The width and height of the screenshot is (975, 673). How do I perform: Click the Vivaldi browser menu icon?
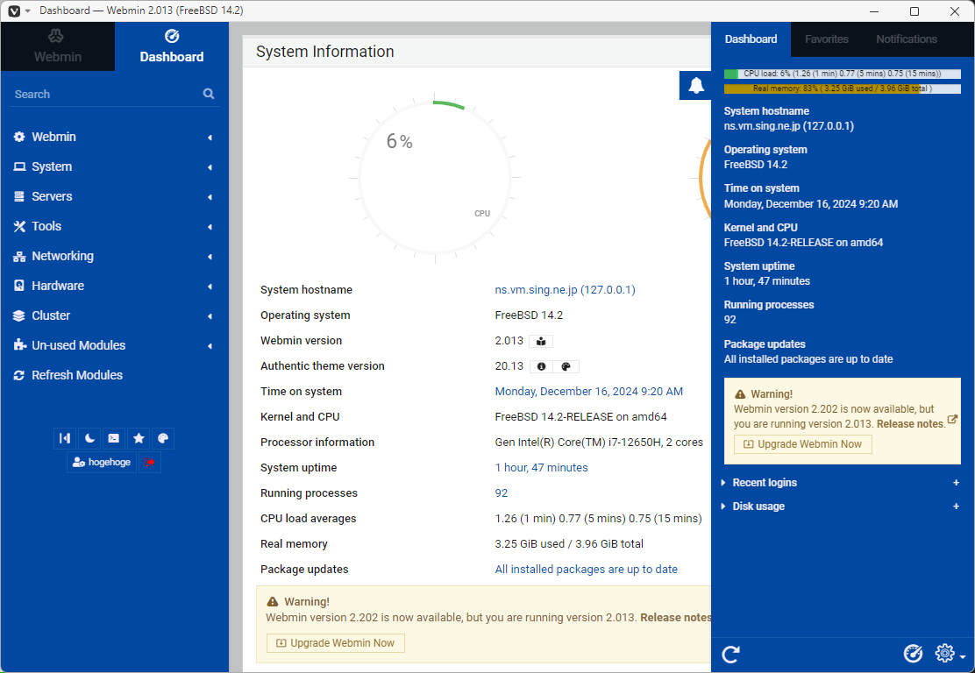pos(14,11)
